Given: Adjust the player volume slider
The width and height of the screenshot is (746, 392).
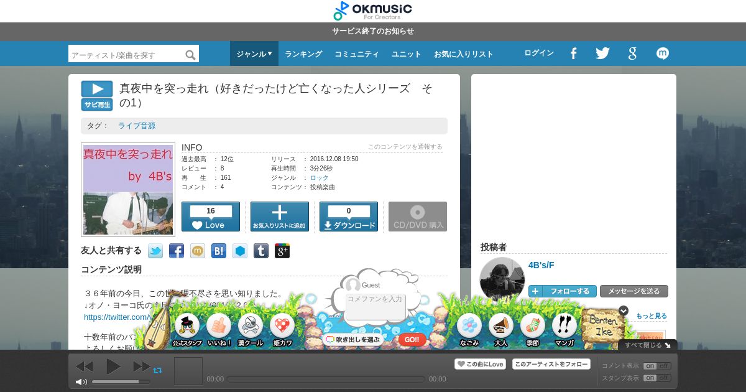Looking at the screenshot, I should pos(121,381).
